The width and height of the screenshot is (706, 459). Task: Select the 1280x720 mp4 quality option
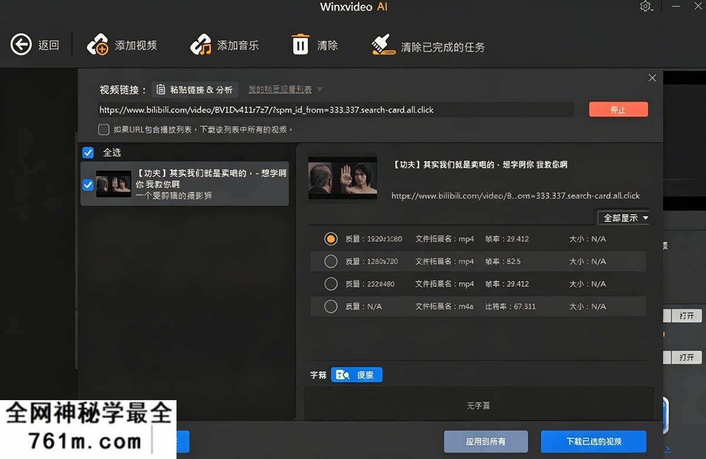(x=331, y=261)
